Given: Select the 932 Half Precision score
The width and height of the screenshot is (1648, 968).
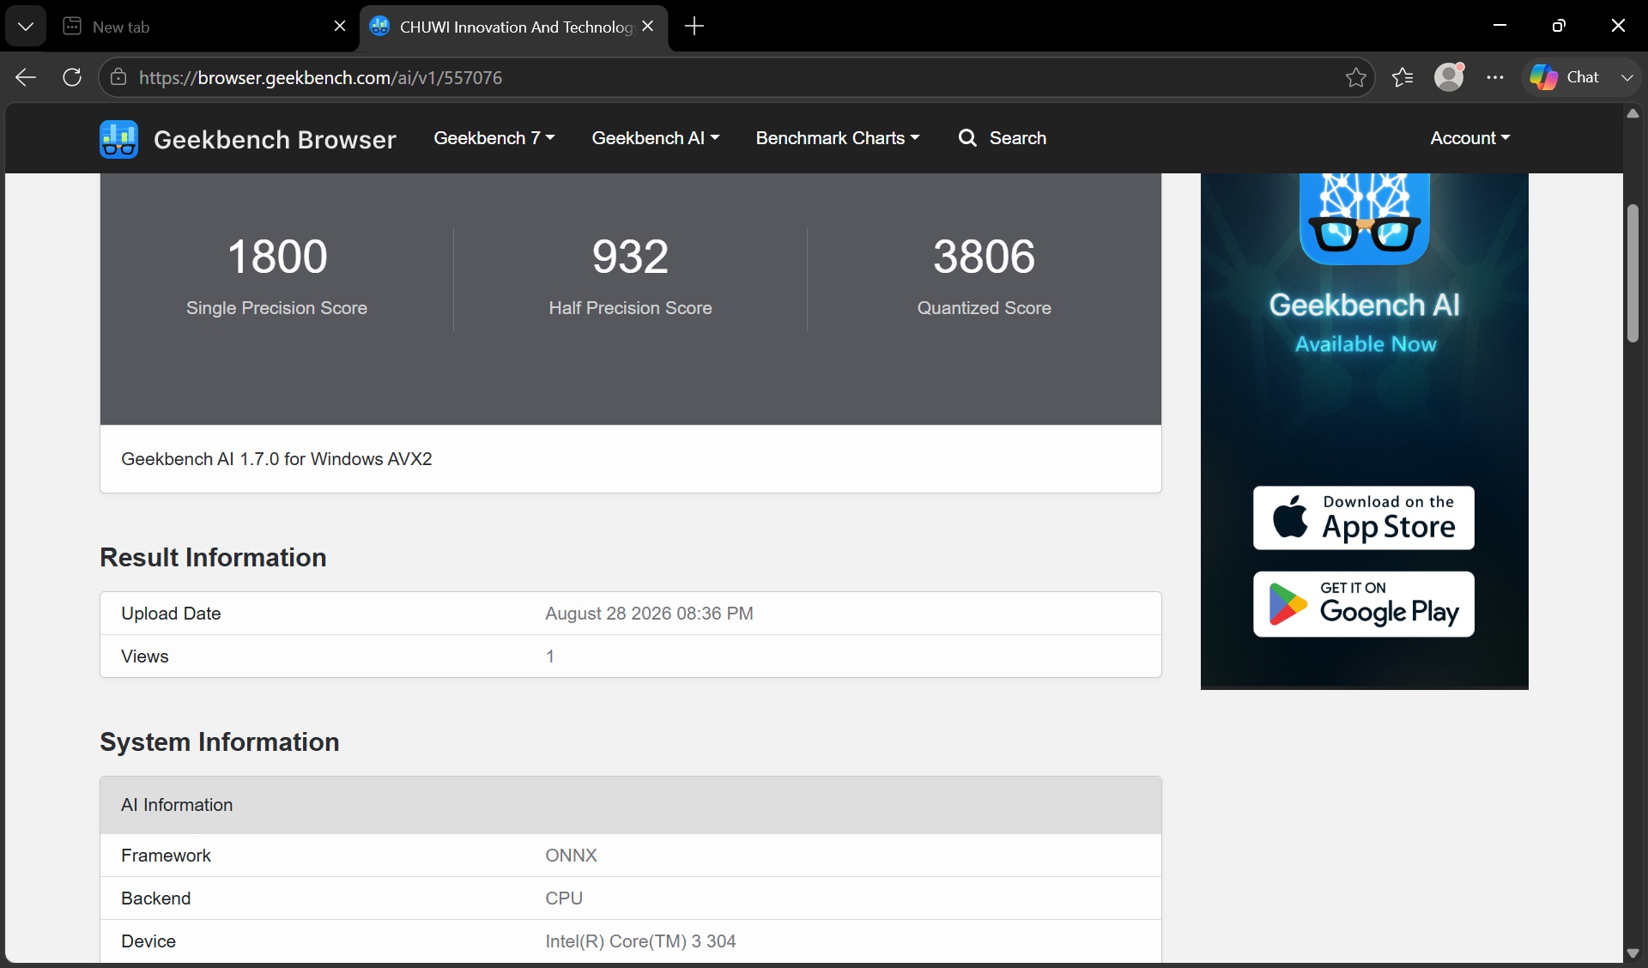Looking at the screenshot, I should [x=631, y=257].
